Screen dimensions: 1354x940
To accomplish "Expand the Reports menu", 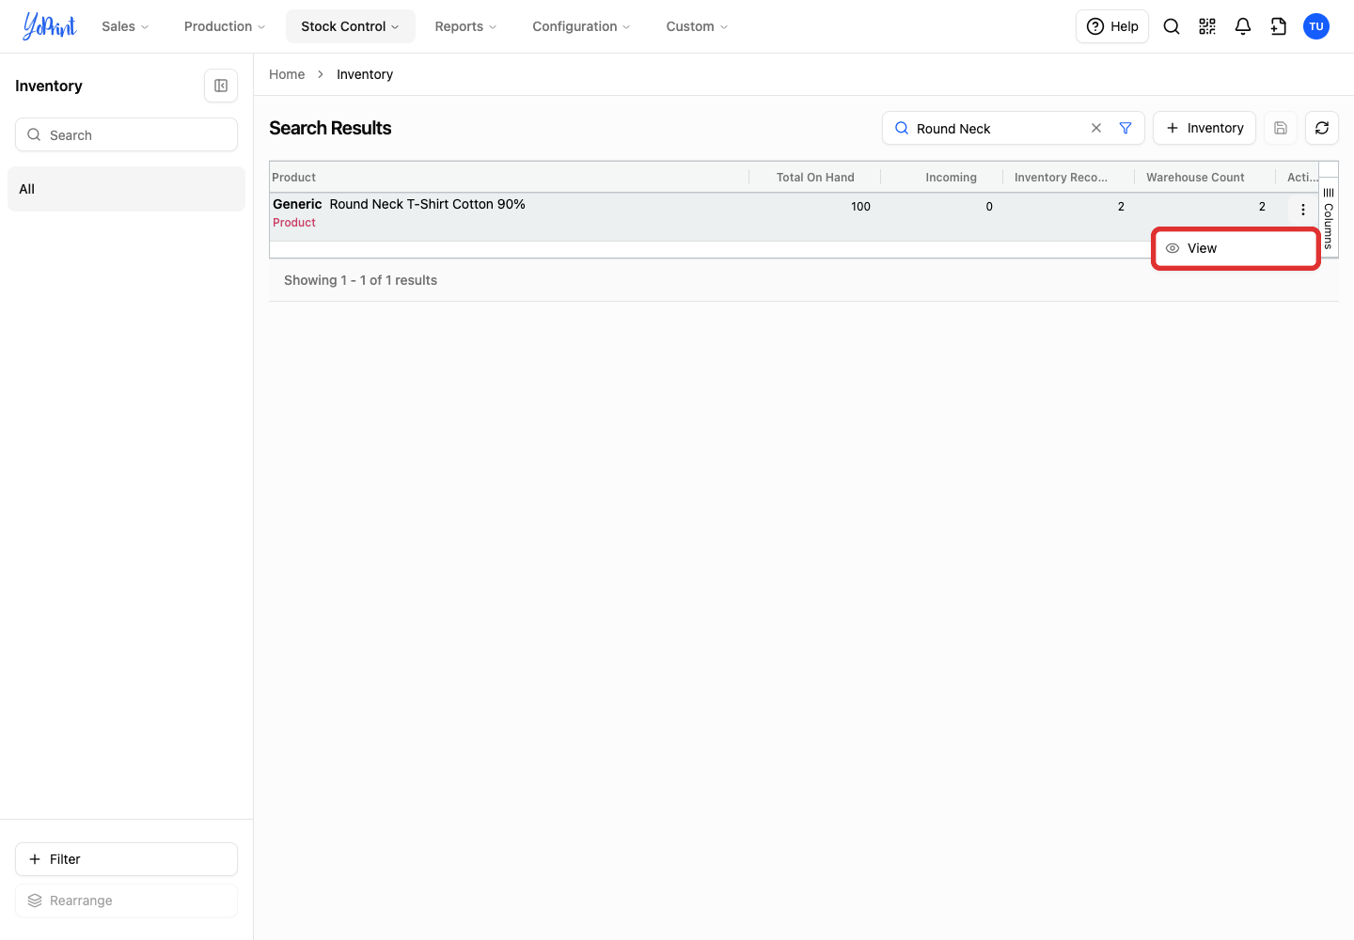I will pyautogui.click(x=465, y=26).
